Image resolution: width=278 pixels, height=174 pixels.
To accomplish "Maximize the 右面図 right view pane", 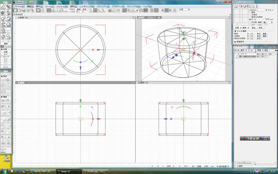I will coord(230,83).
